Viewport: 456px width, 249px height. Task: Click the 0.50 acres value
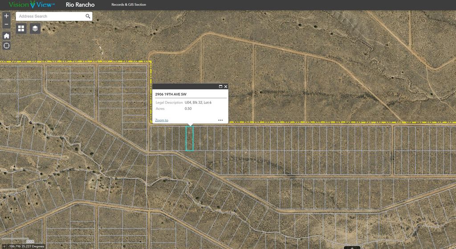tap(188, 108)
